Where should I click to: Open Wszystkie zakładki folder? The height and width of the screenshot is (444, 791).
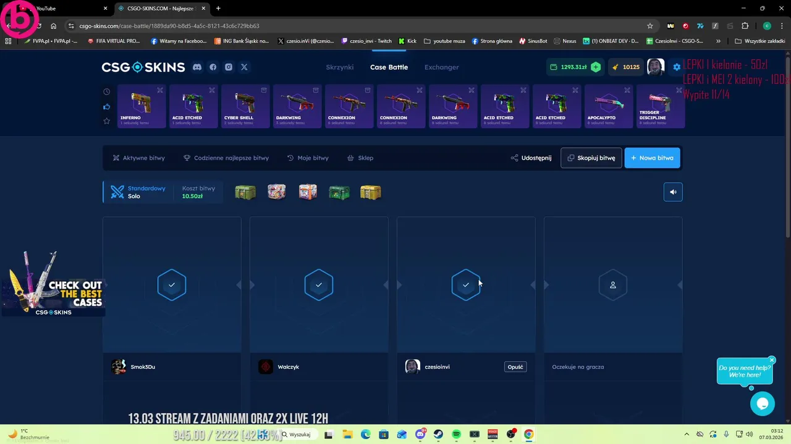click(x=760, y=41)
